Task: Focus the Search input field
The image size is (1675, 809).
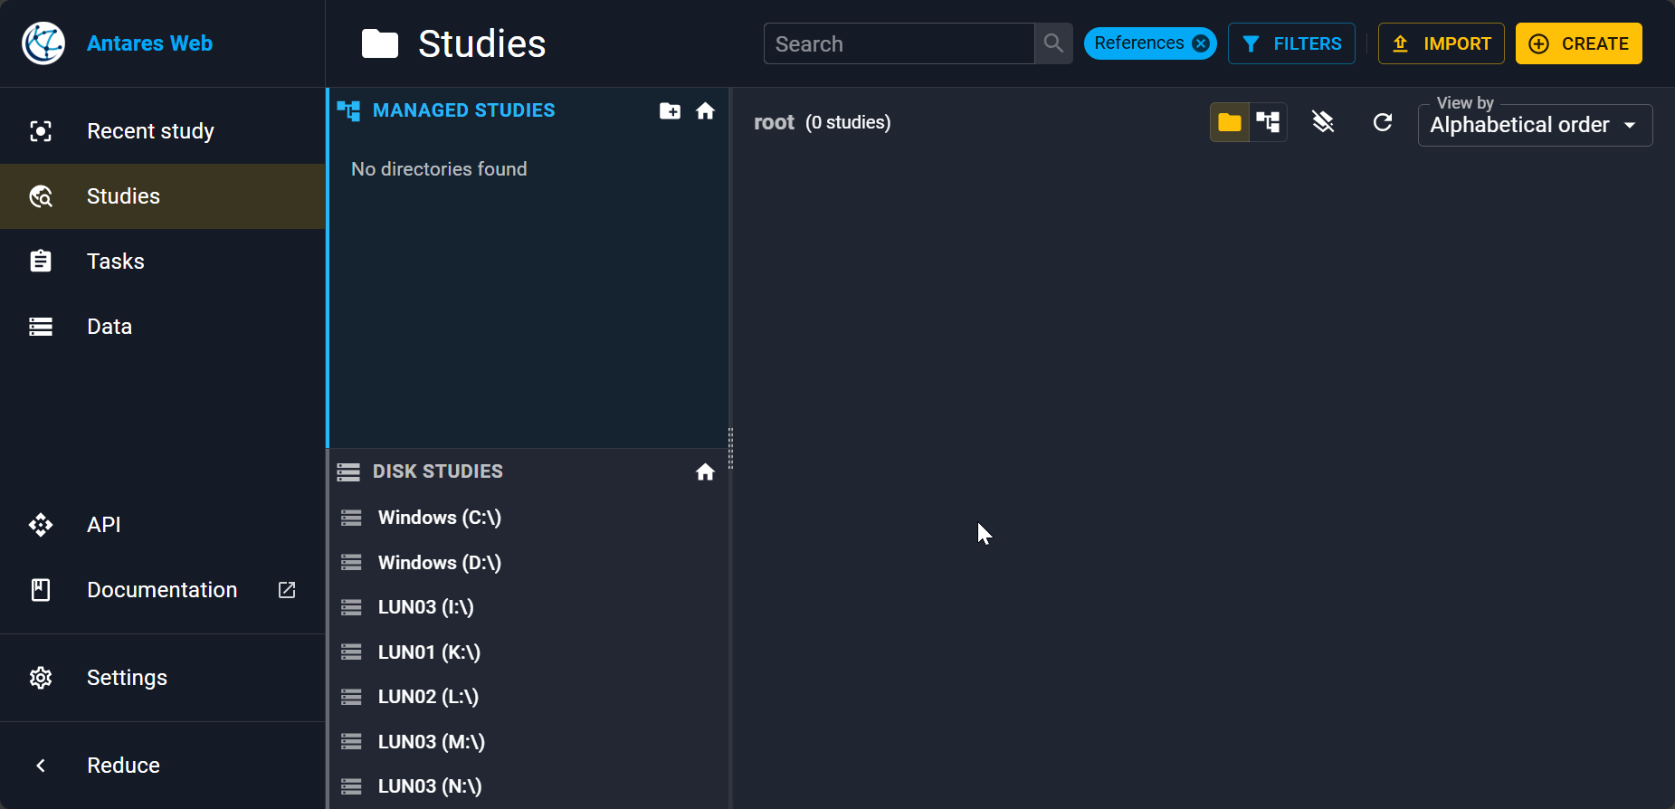Action: (x=899, y=43)
